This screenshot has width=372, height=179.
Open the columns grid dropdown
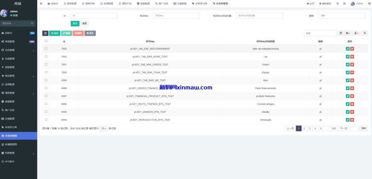(348, 33)
